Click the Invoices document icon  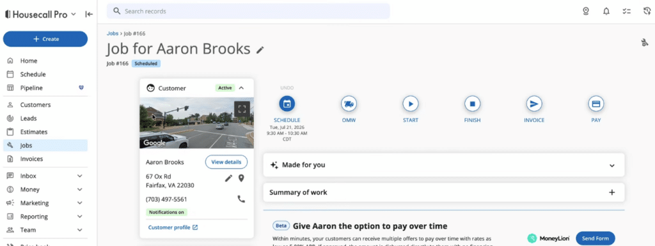10,159
